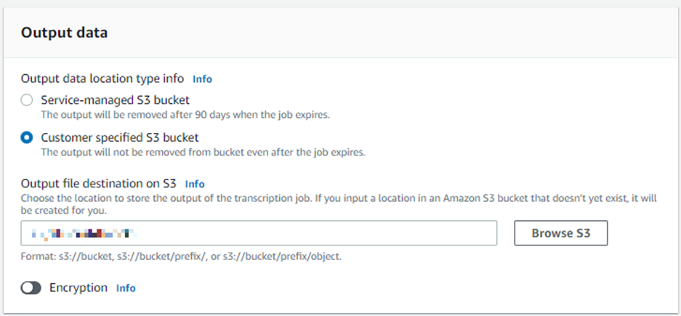Click the 'Choose the location to store' help paragraph
The image size is (681, 316).
click(x=339, y=206)
